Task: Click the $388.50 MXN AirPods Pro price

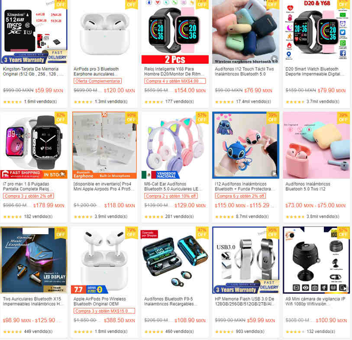Action: 119,320
